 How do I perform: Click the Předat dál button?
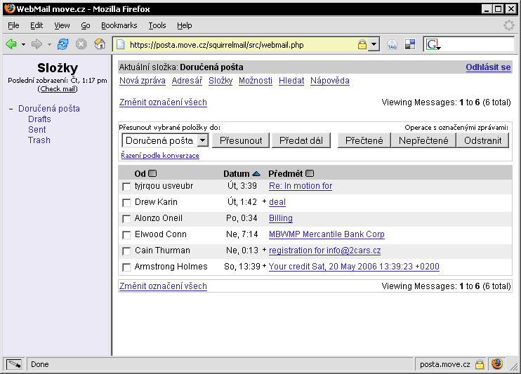tap(301, 140)
